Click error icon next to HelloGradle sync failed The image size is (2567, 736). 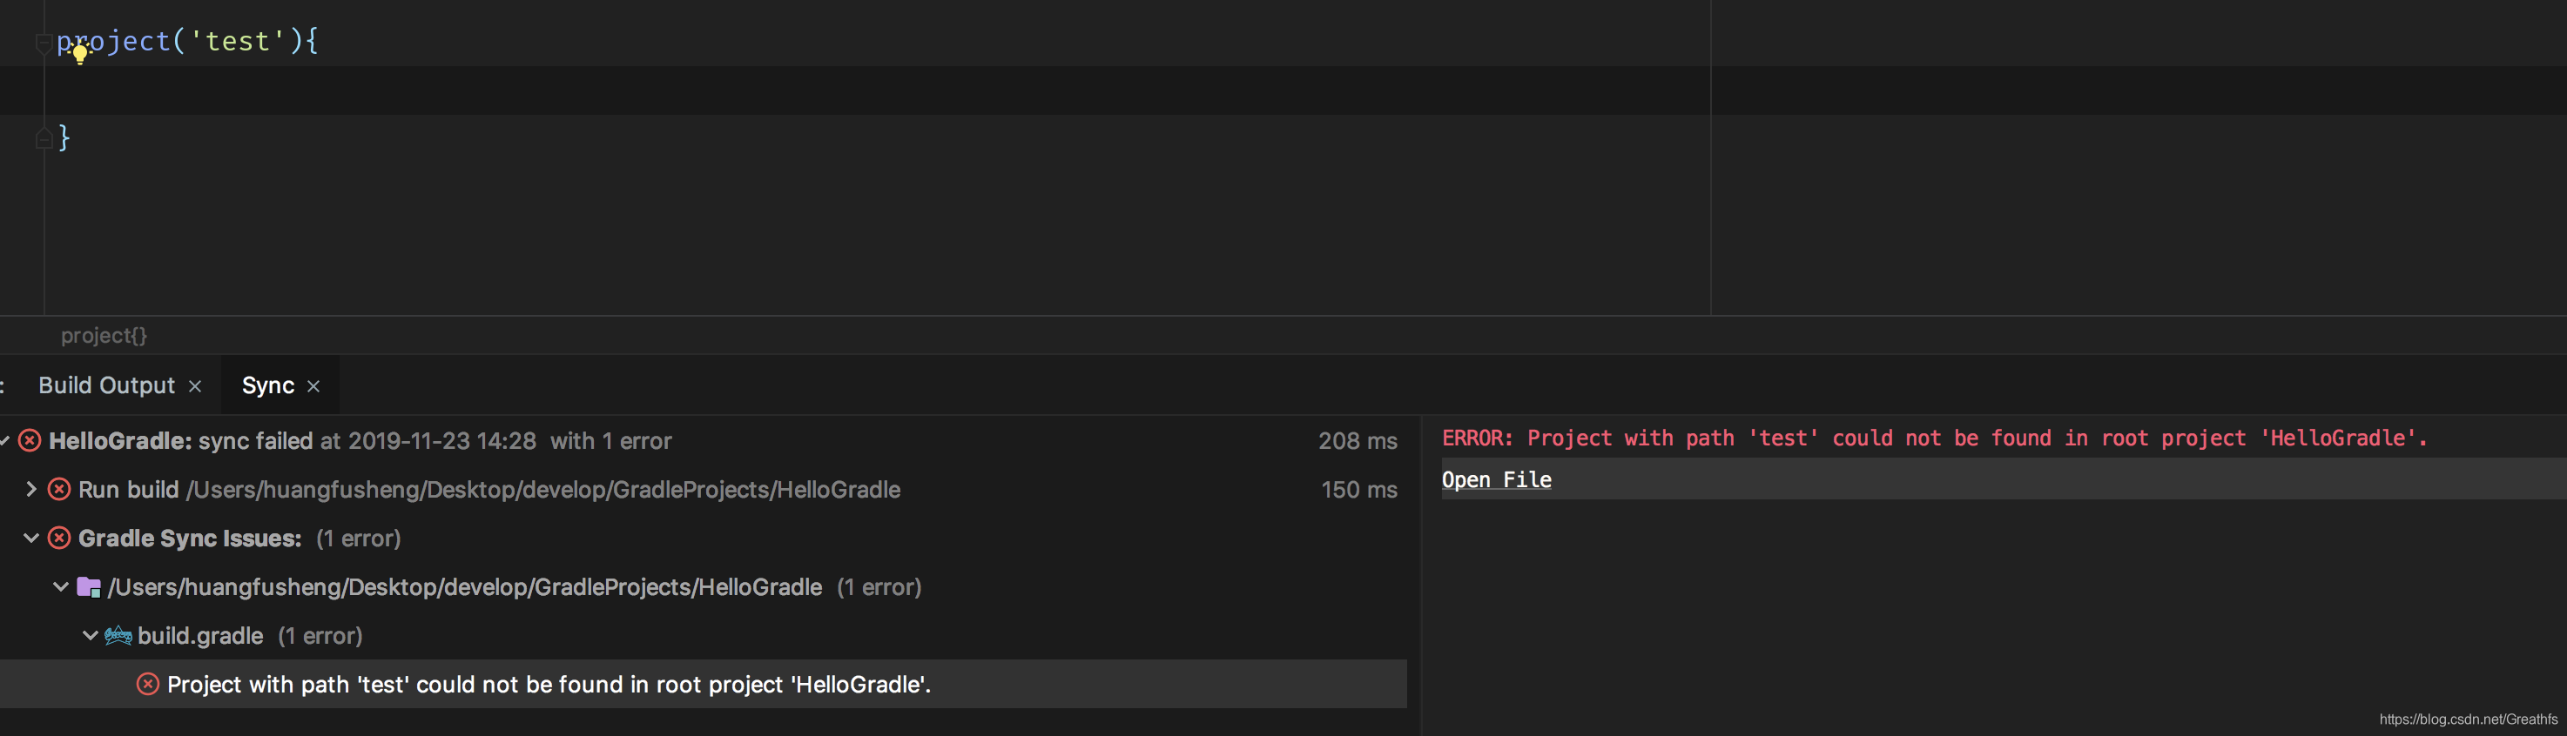click(x=30, y=440)
